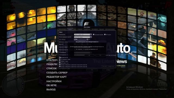
Task: Select ВЫХОД in main menu
Action: (x=51, y=90)
